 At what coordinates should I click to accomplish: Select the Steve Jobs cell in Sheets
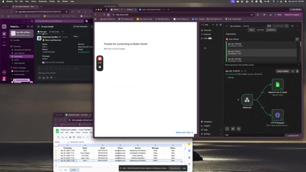click(x=85, y=158)
